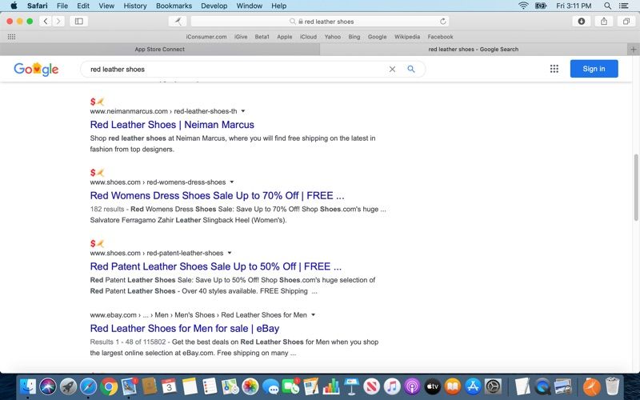Open App Store from the Dock
The height and width of the screenshot is (400, 640).
(473, 386)
